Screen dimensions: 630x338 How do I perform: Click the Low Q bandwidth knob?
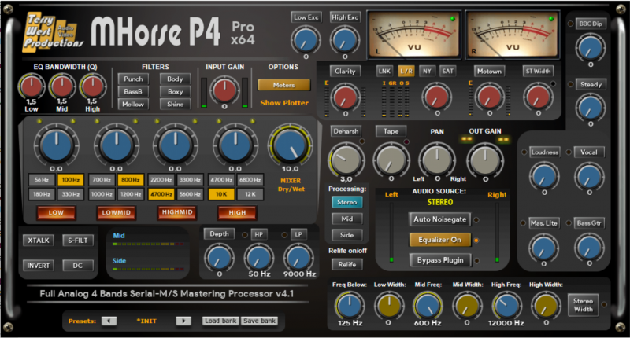point(31,86)
